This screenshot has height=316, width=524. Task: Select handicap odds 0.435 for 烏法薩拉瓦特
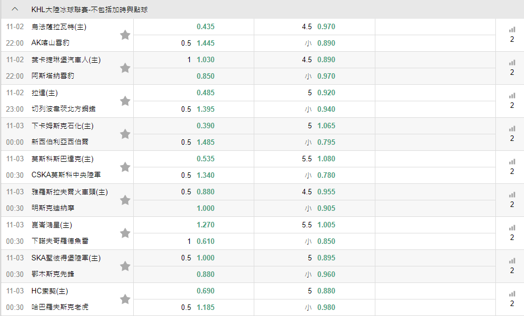205,27
